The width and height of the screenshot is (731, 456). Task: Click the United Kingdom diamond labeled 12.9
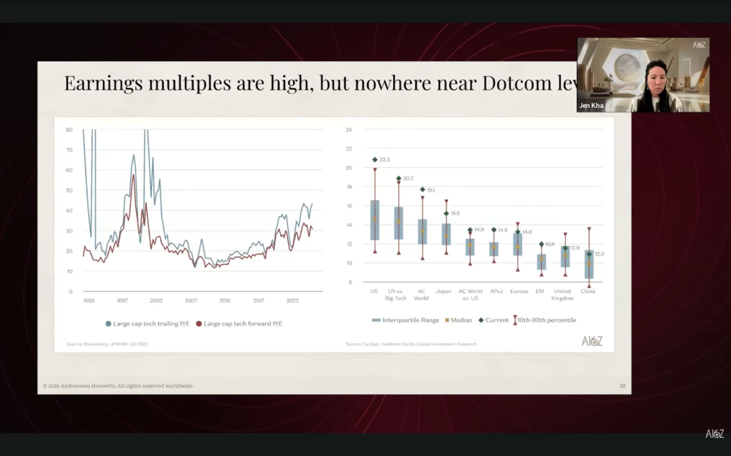[x=565, y=248]
